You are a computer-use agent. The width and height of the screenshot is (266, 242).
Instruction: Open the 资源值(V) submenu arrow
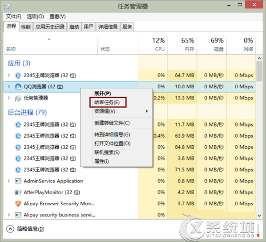[147, 111]
